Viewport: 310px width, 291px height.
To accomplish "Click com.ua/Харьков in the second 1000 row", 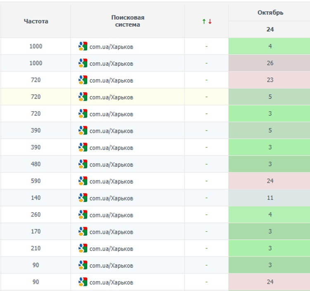I will 111,64.
